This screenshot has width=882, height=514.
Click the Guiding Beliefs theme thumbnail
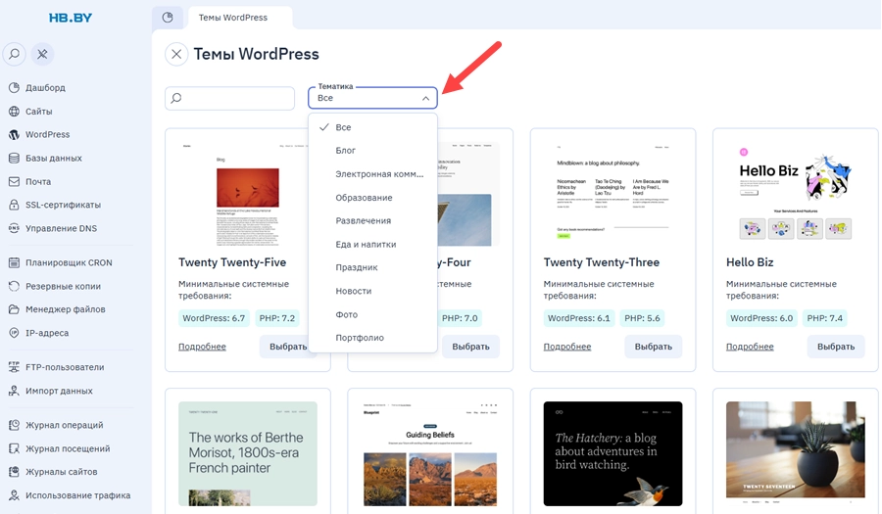[430, 454]
